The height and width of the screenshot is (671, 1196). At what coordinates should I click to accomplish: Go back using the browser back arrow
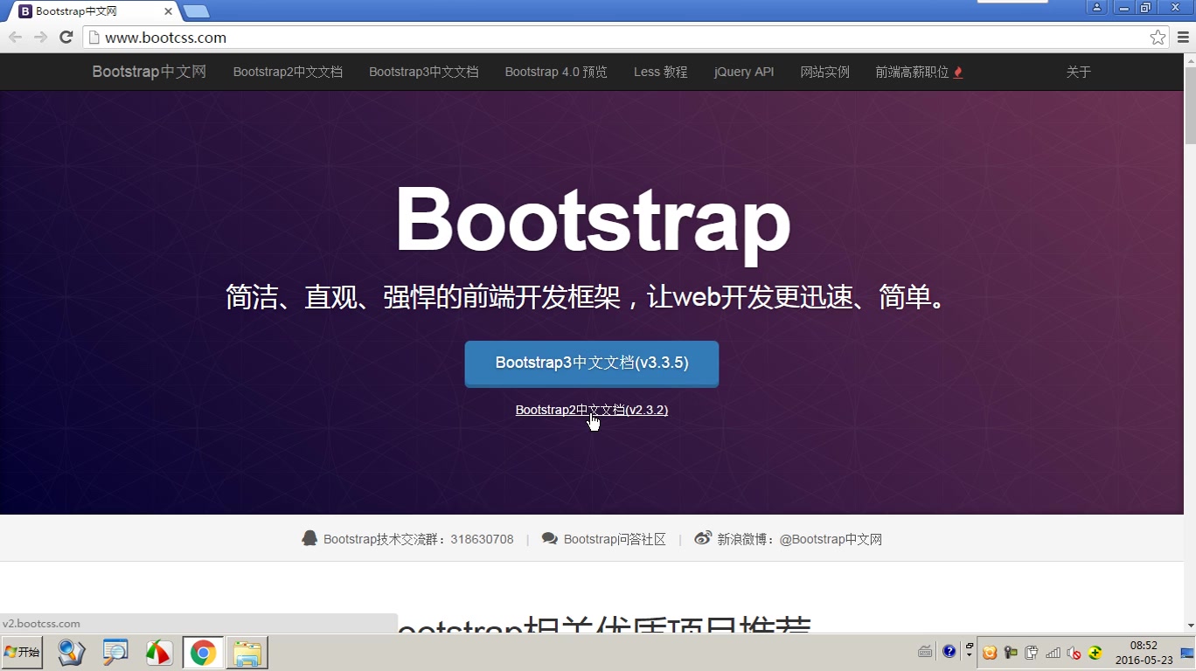[x=15, y=38]
